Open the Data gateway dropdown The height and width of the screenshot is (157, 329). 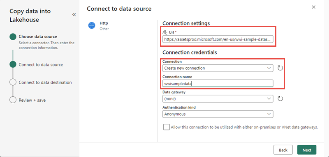coord(218,98)
